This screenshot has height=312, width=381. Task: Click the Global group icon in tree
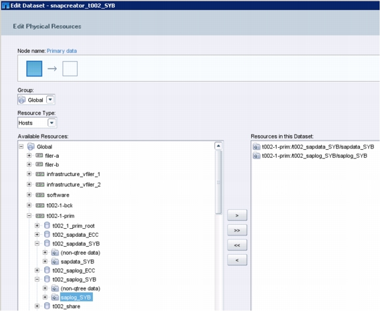tap(30, 146)
